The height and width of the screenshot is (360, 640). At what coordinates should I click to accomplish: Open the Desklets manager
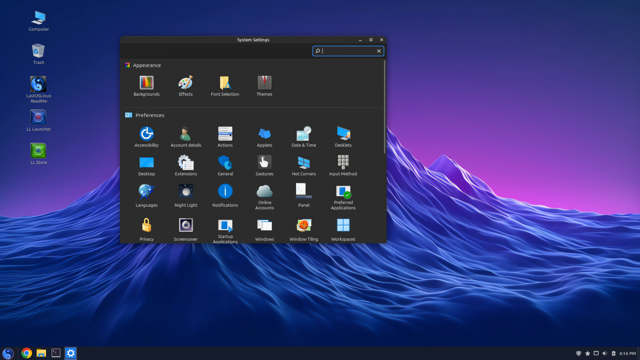click(343, 136)
